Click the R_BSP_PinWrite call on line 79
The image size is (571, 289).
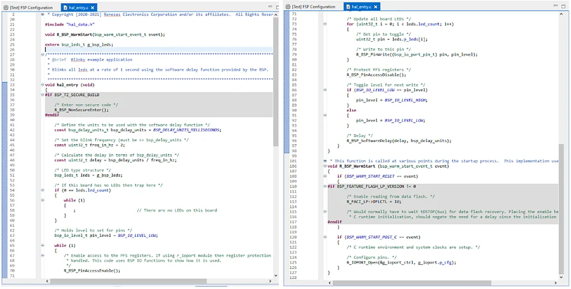coord(416,54)
